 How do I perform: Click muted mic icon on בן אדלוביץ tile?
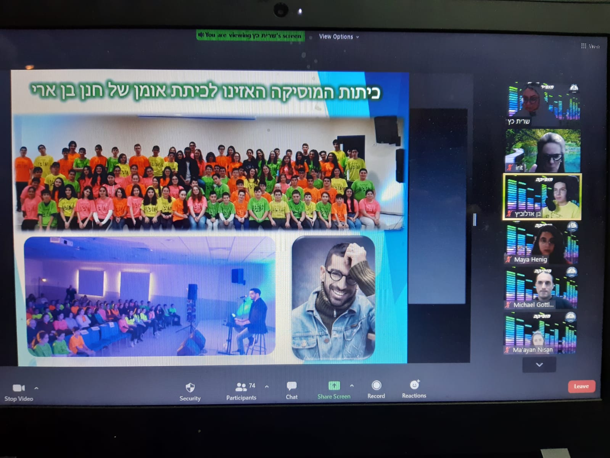tap(509, 214)
